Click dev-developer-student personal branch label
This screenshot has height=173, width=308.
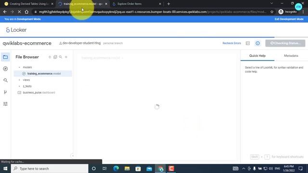pyautogui.click(x=91, y=43)
